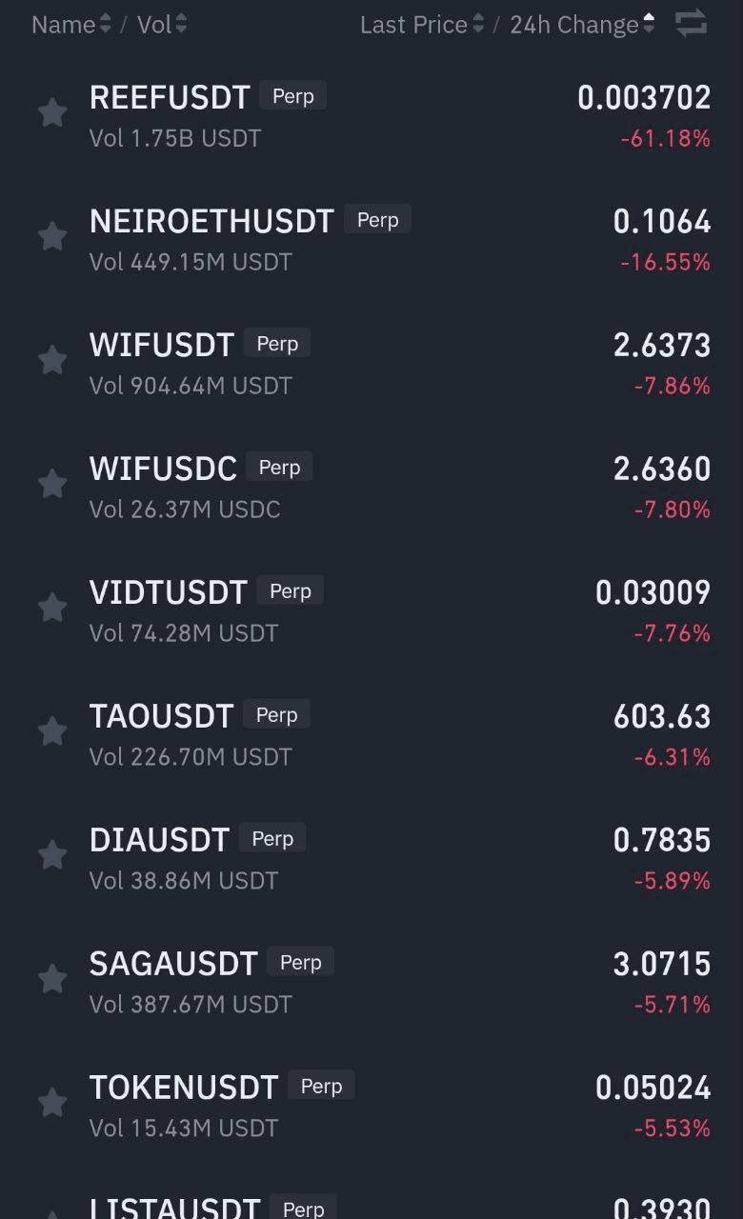Open the LISTAUSDT pair row
The height and width of the screenshot is (1219, 743).
(371, 1202)
